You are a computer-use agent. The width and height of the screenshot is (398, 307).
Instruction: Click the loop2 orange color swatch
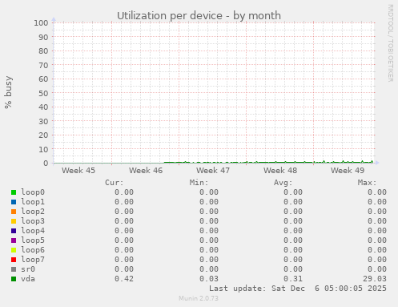tap(14, 212)
